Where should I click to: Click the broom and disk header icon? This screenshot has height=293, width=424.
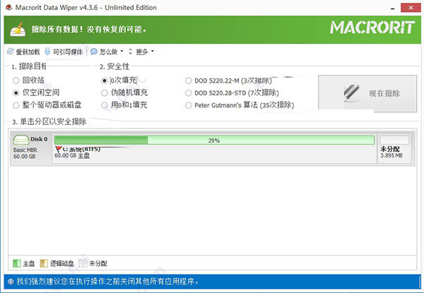18,30
